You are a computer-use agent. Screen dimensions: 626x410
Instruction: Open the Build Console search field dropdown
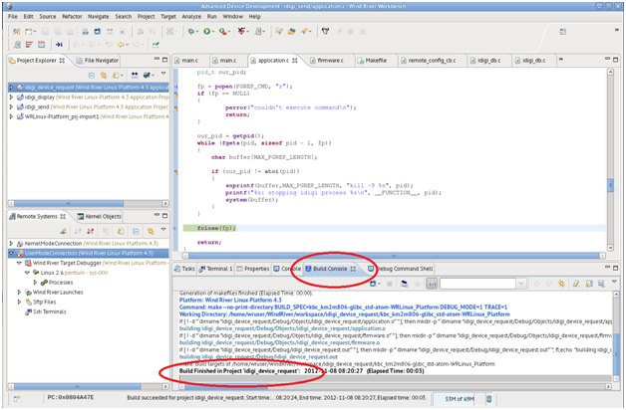521,284
